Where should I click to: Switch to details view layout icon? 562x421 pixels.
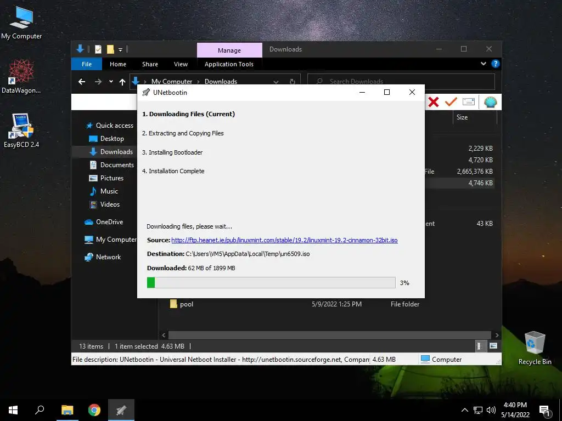(480, 346)
